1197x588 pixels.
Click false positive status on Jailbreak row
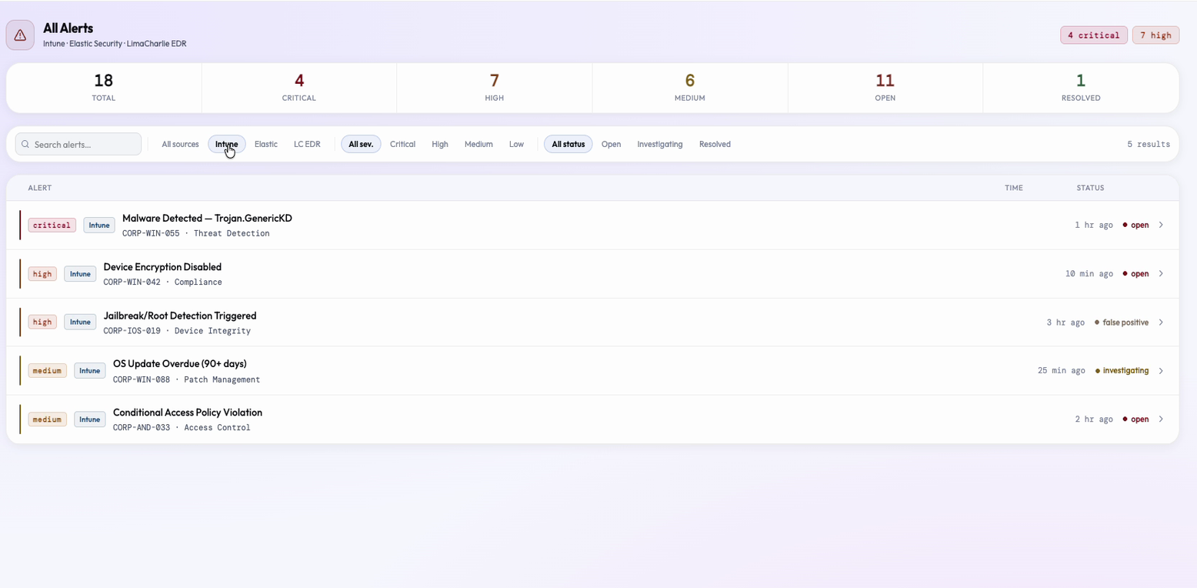pyautogui.click(x=1122, y=322)
